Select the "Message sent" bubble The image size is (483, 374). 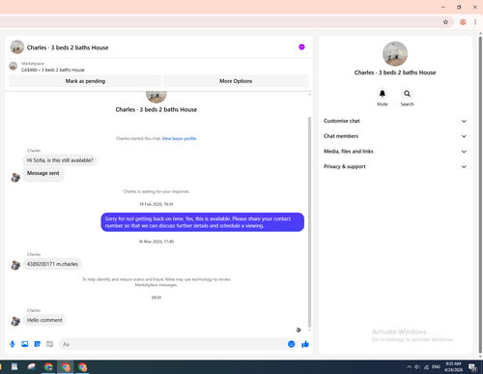click(43, 174)
